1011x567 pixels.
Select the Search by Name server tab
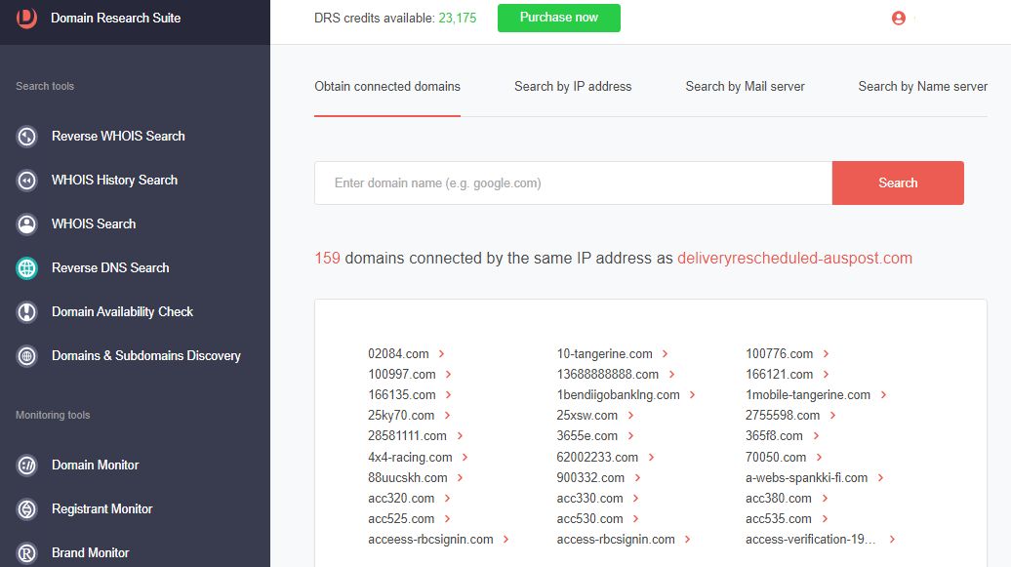(x=921, y=86)
